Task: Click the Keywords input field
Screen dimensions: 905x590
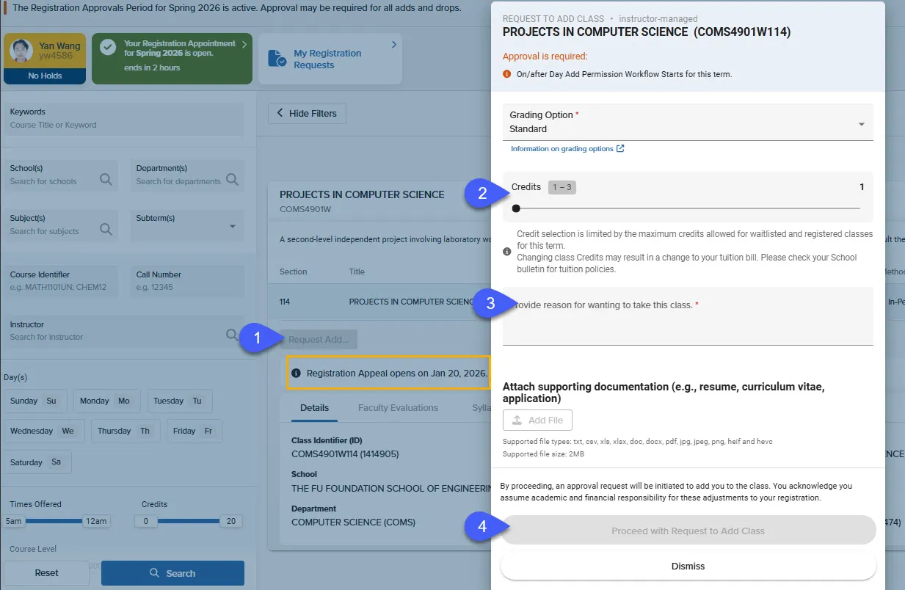Action: (123, 118)
